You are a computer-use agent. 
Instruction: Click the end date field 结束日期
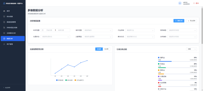click(x=61, y=30)
